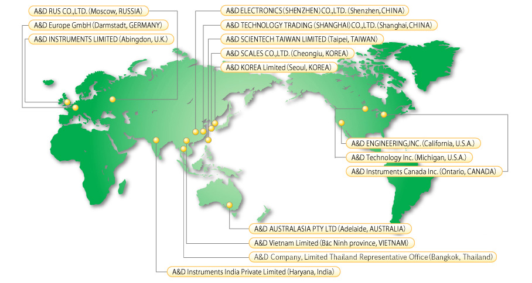532x283 pixels.
Task: Open the A&D Instruments India Private Limited label
Action: [x=253, y=272]
